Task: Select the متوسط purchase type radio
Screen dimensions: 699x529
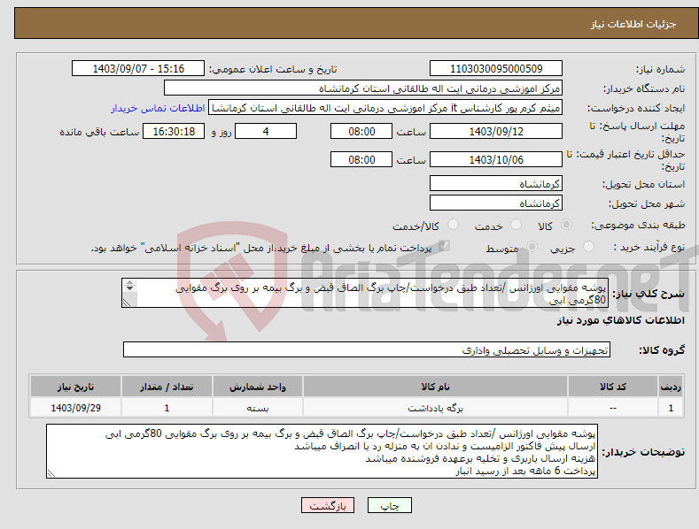Action: 532,247
